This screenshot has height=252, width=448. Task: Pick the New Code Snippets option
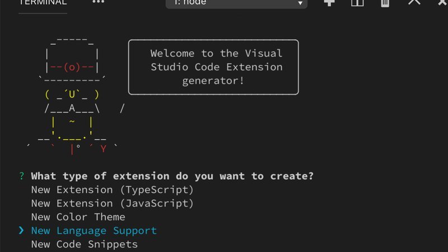click(x=85, y=244)
